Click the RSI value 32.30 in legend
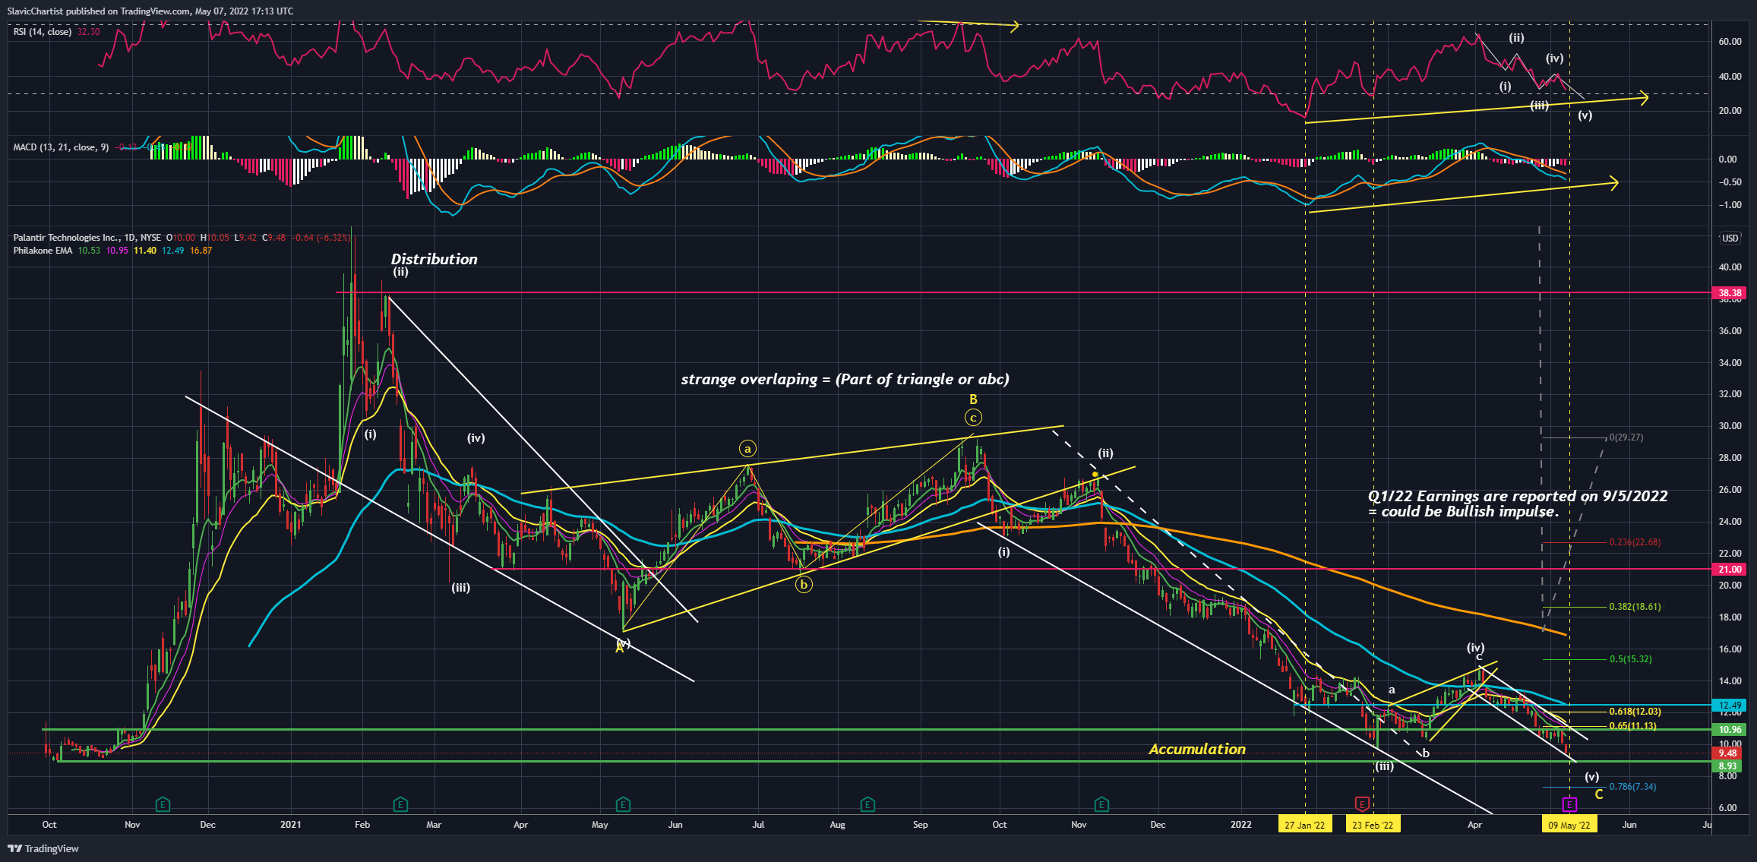1757x862 pixels. pos(89,32)
